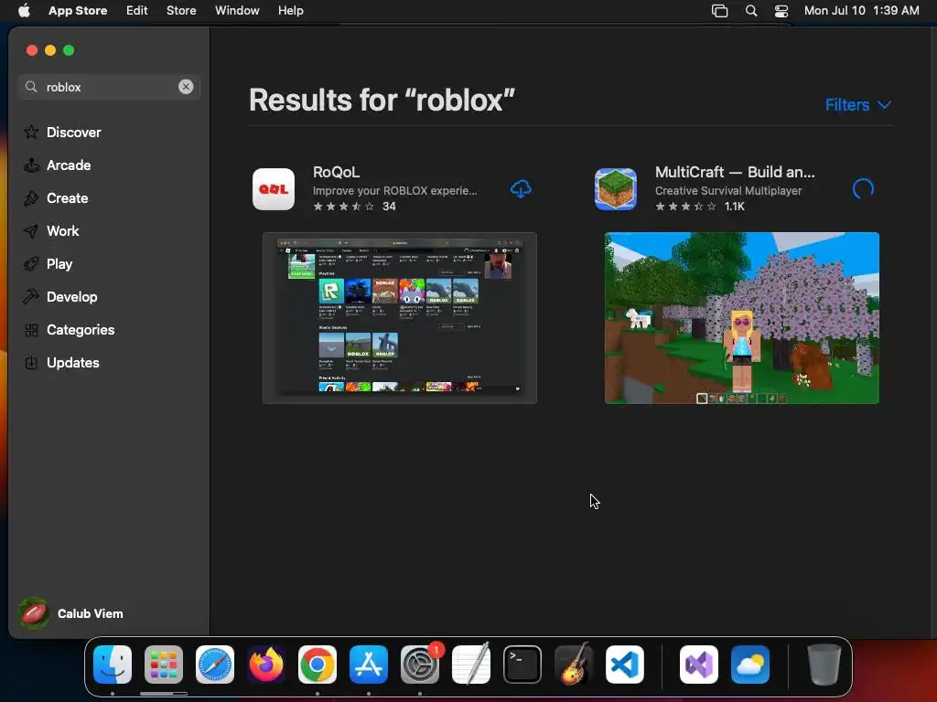This screenshot has width=937, height=702.
Task: Open System Settings from the Dock
Action: [x=420, y=665]
